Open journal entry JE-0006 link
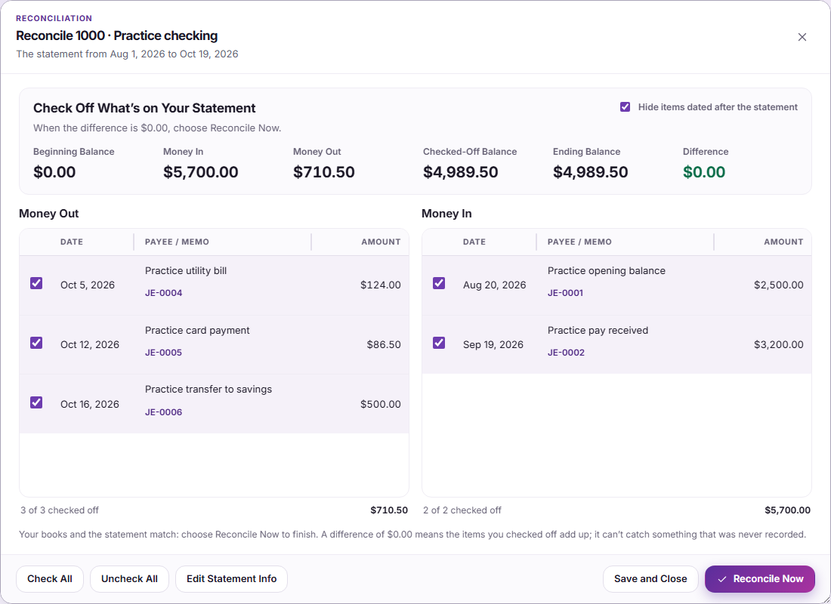Image resolution: width=831 pixels, height=604 pixels. pos(163,412)
